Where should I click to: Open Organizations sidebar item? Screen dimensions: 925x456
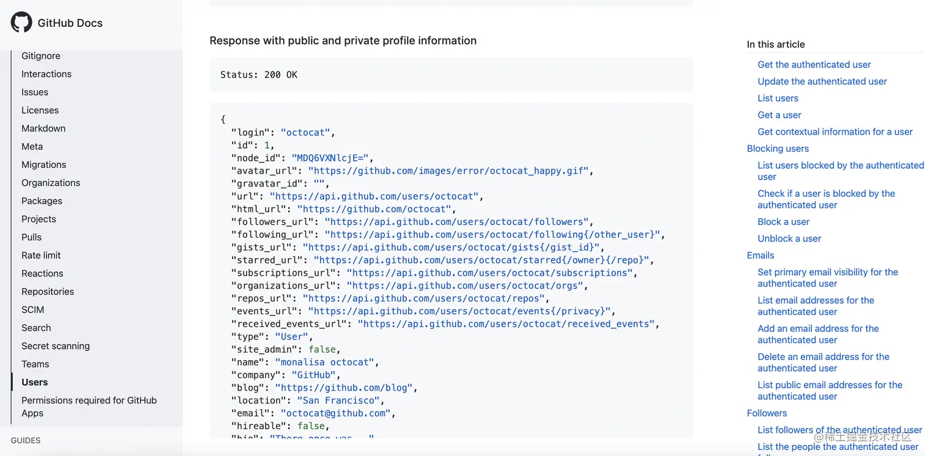[51, 183]
